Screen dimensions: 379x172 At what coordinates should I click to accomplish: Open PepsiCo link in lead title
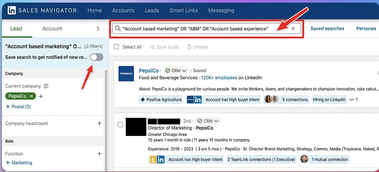[x=205, y=128]
